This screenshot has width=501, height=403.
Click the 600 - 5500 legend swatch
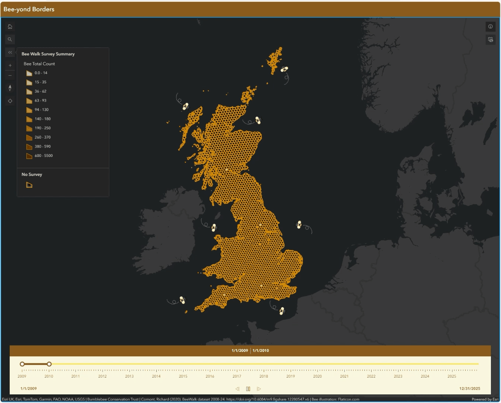pyautogui.click(x=29, y=156)
